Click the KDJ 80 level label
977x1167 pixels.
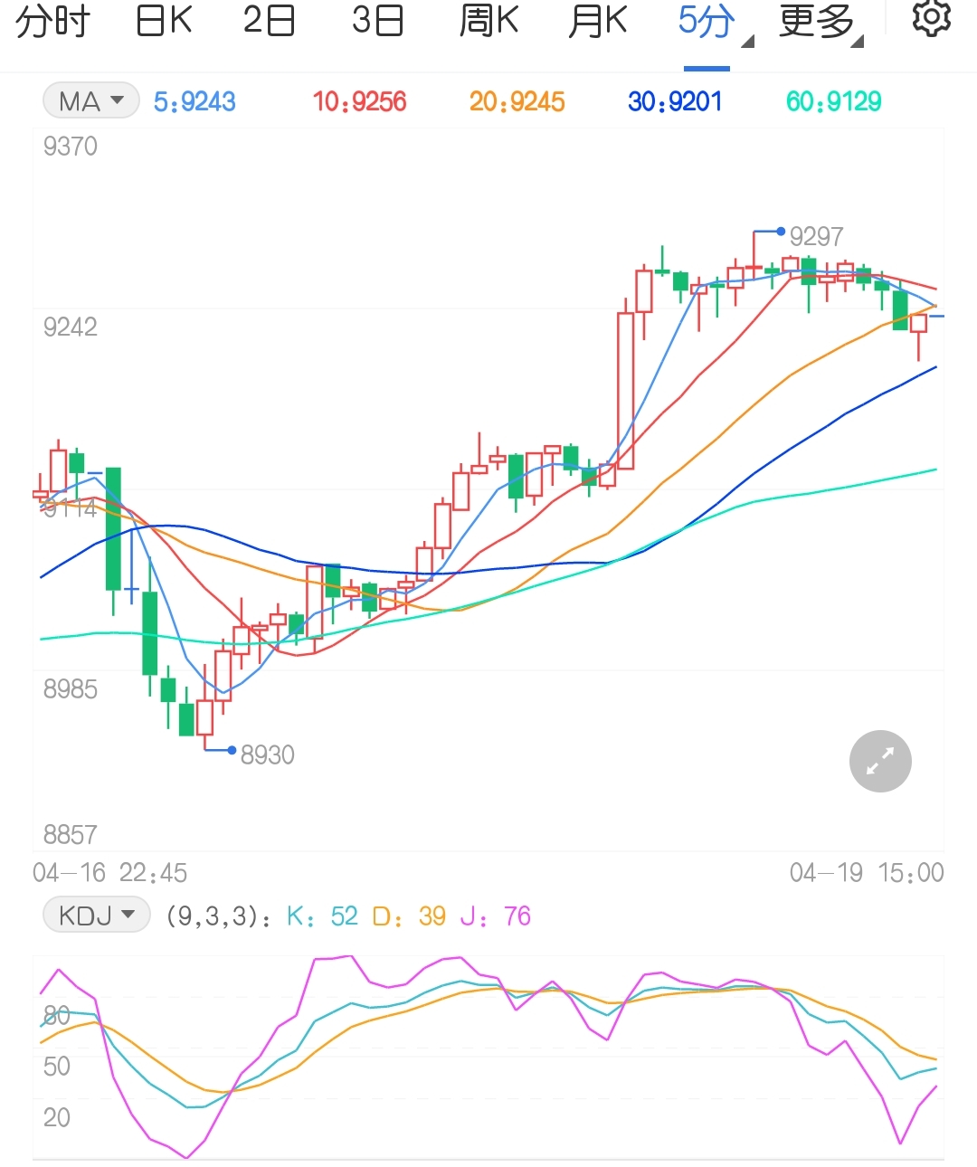(56, 1015)
